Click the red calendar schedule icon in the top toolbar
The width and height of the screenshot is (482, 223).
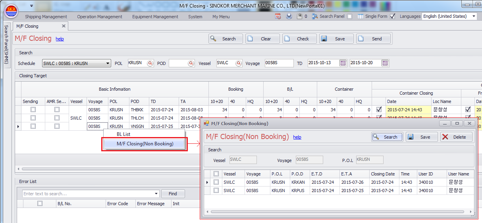(278, 16)
